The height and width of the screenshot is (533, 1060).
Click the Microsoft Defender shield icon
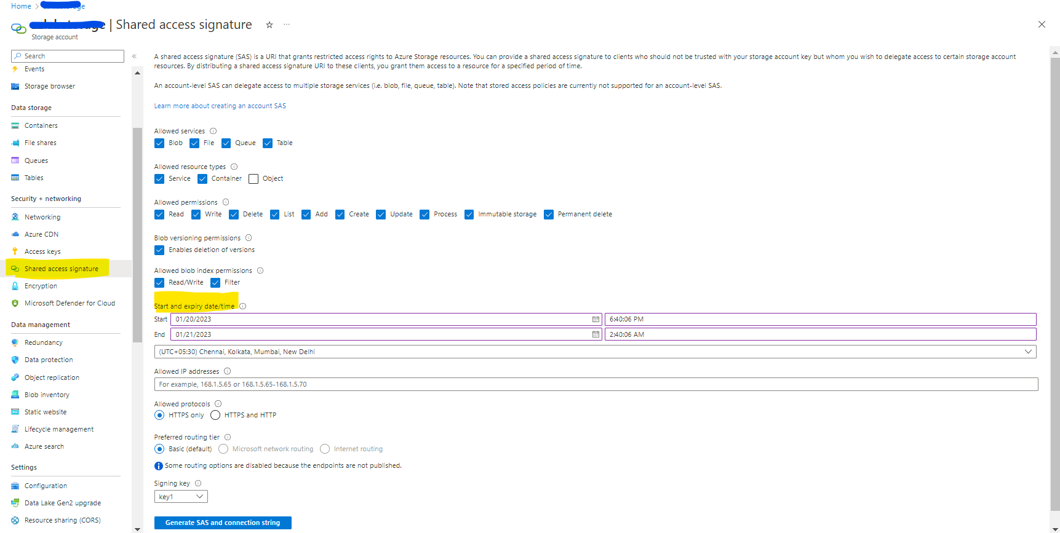[15, 303]
